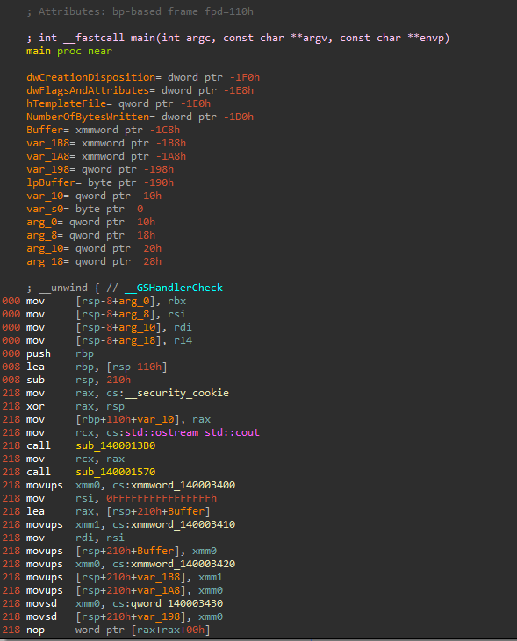Click NumberOfBytesWritten variable name

pos(88,117)
